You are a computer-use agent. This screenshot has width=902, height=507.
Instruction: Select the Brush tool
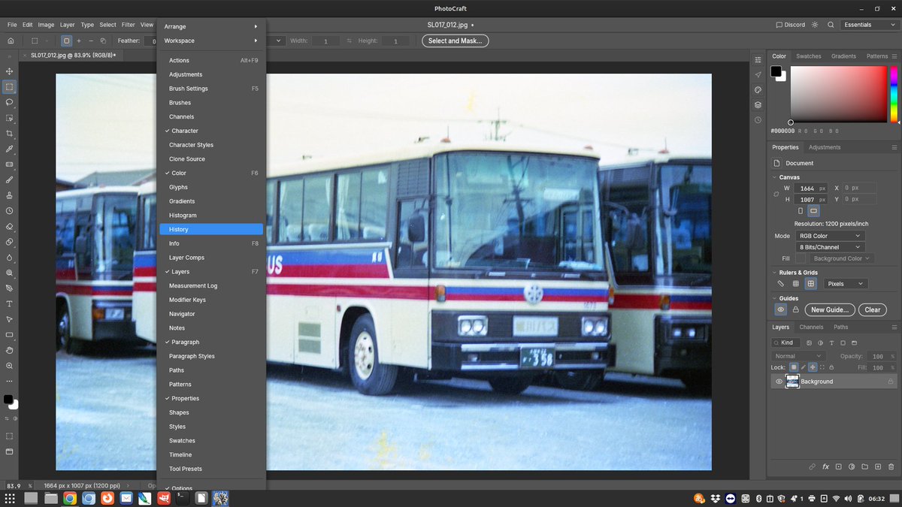(10, 180)
